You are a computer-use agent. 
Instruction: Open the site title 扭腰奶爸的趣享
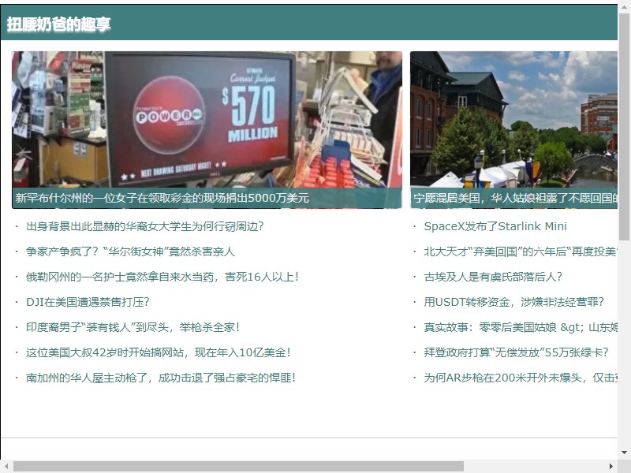(x=58, y=24)
